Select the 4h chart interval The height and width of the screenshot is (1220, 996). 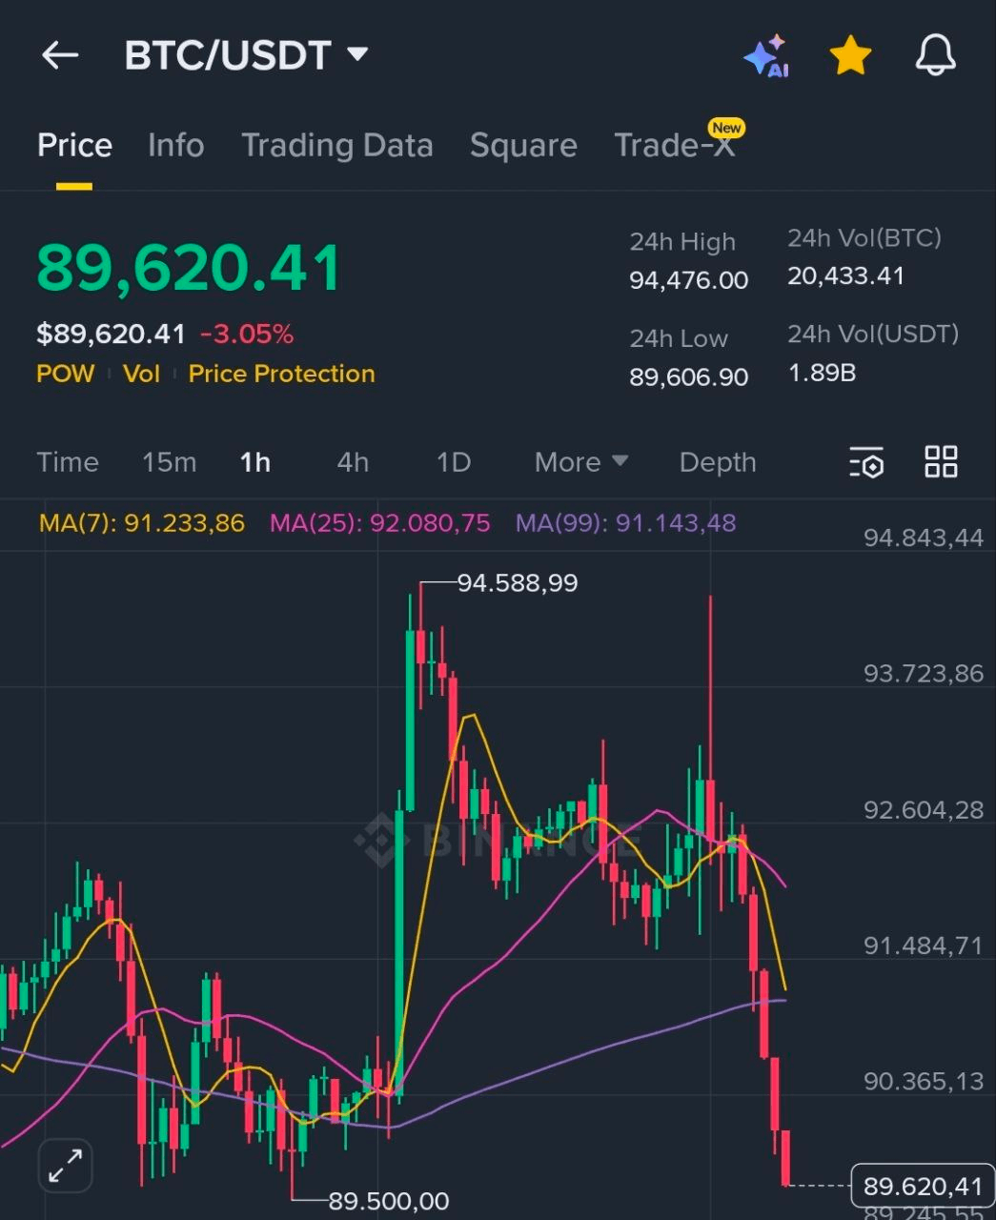coord(353,462)
